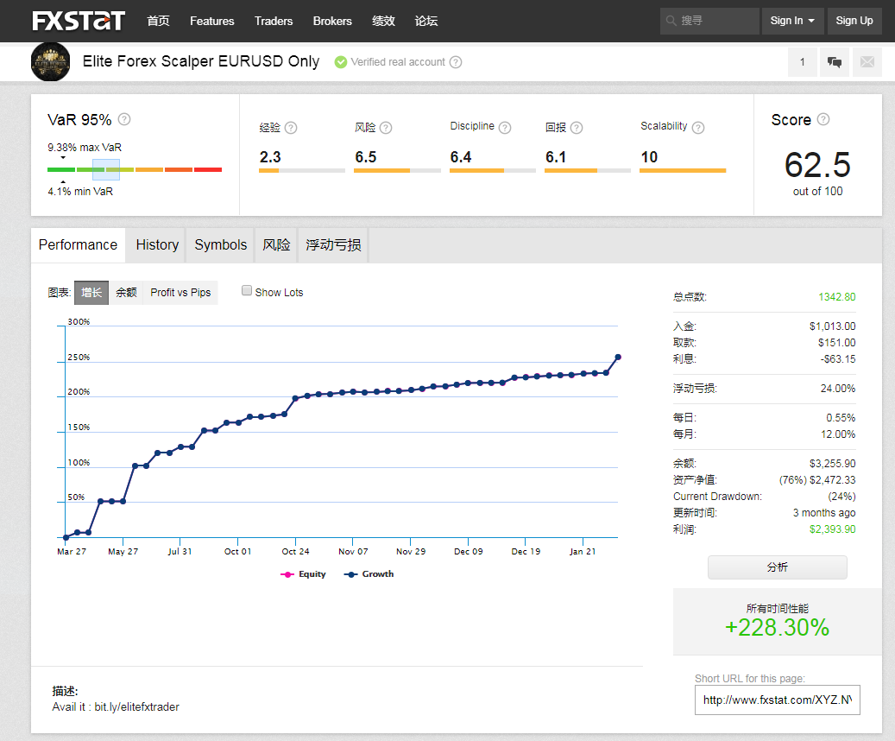
Task: Click the FXSTAT logo
Action: coord(79,21)
